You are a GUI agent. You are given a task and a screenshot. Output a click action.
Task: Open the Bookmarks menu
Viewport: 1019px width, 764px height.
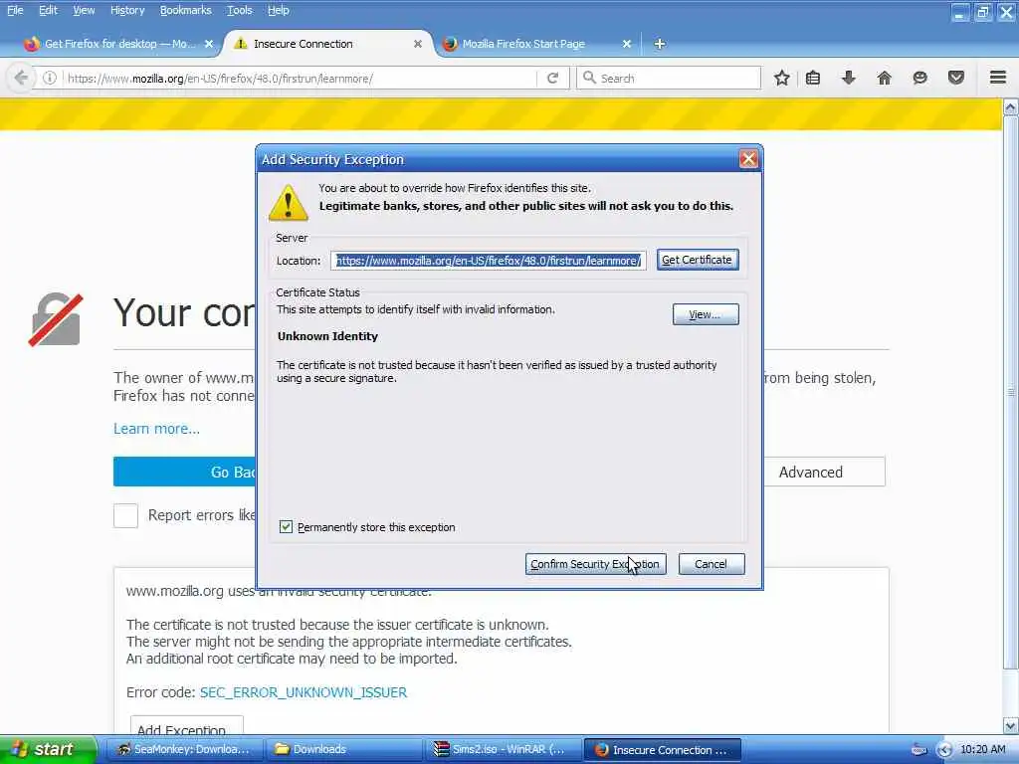185,10
